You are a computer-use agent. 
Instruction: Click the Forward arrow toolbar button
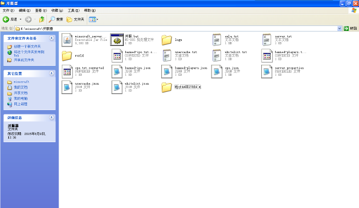(x=28, y=19)
